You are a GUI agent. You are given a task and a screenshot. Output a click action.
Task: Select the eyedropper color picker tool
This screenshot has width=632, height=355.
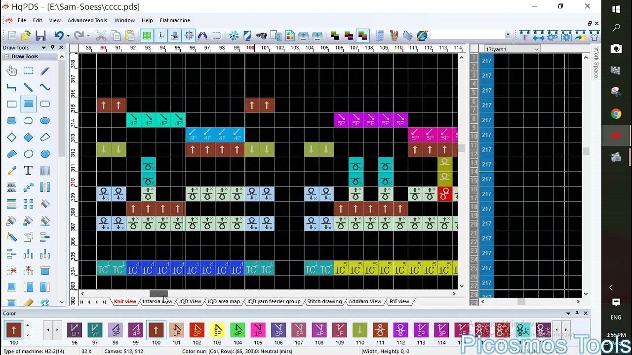click(12, 171)
